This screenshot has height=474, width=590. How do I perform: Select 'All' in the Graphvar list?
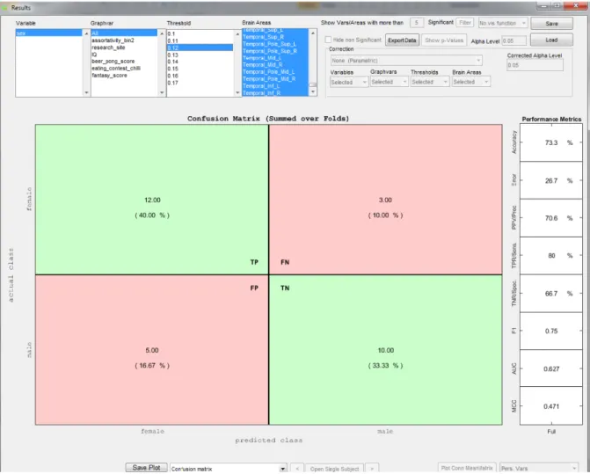pyautogui.click(x=124, y=33)
